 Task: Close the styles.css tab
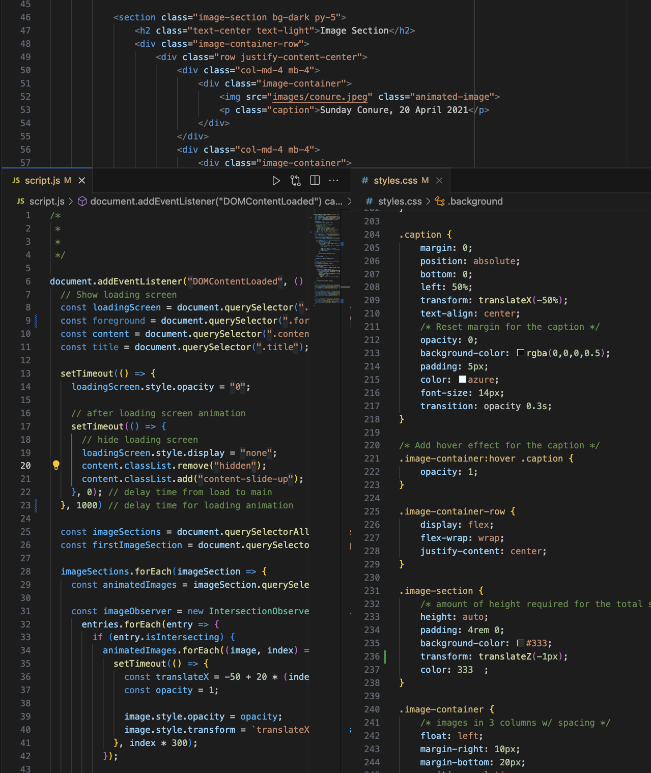click(439, 181)
